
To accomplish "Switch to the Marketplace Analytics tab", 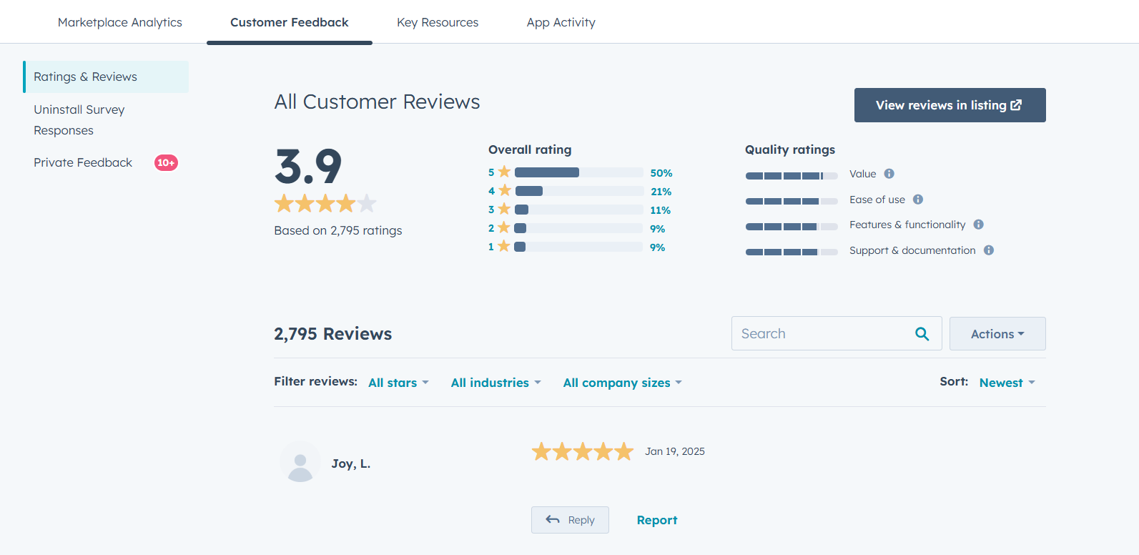I will (x=120, y=22).
